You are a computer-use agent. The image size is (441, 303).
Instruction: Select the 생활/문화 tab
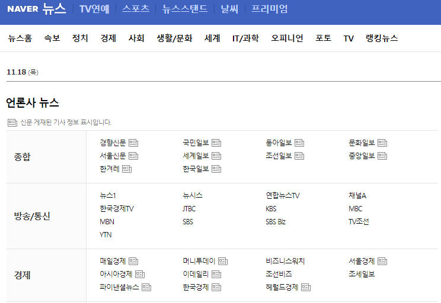click(x=174, y=38)
